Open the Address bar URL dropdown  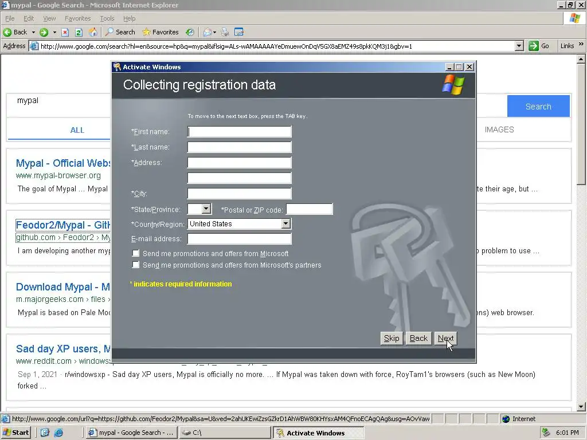(519, 46)
